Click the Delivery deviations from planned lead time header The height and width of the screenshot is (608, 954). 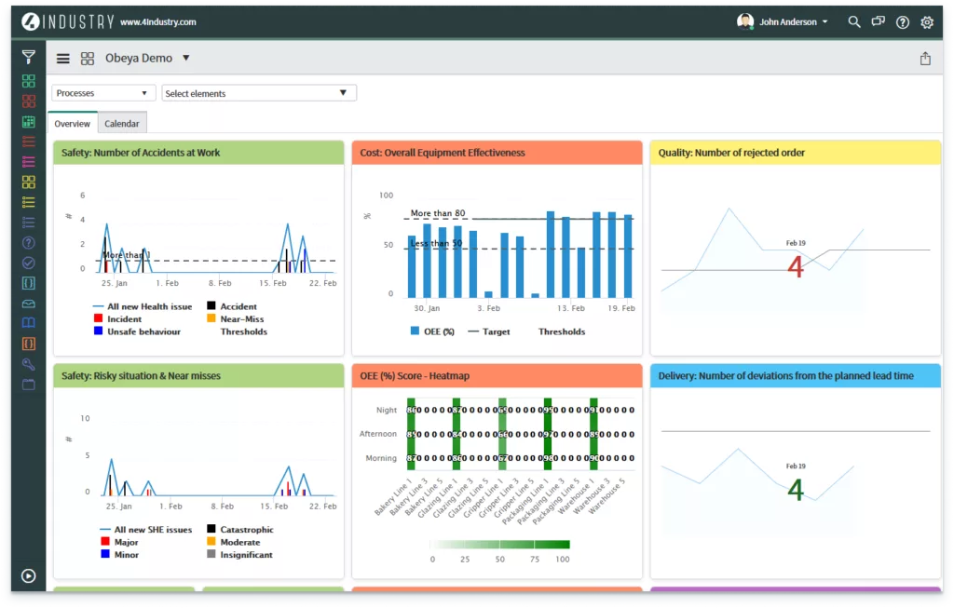point(796,376)
